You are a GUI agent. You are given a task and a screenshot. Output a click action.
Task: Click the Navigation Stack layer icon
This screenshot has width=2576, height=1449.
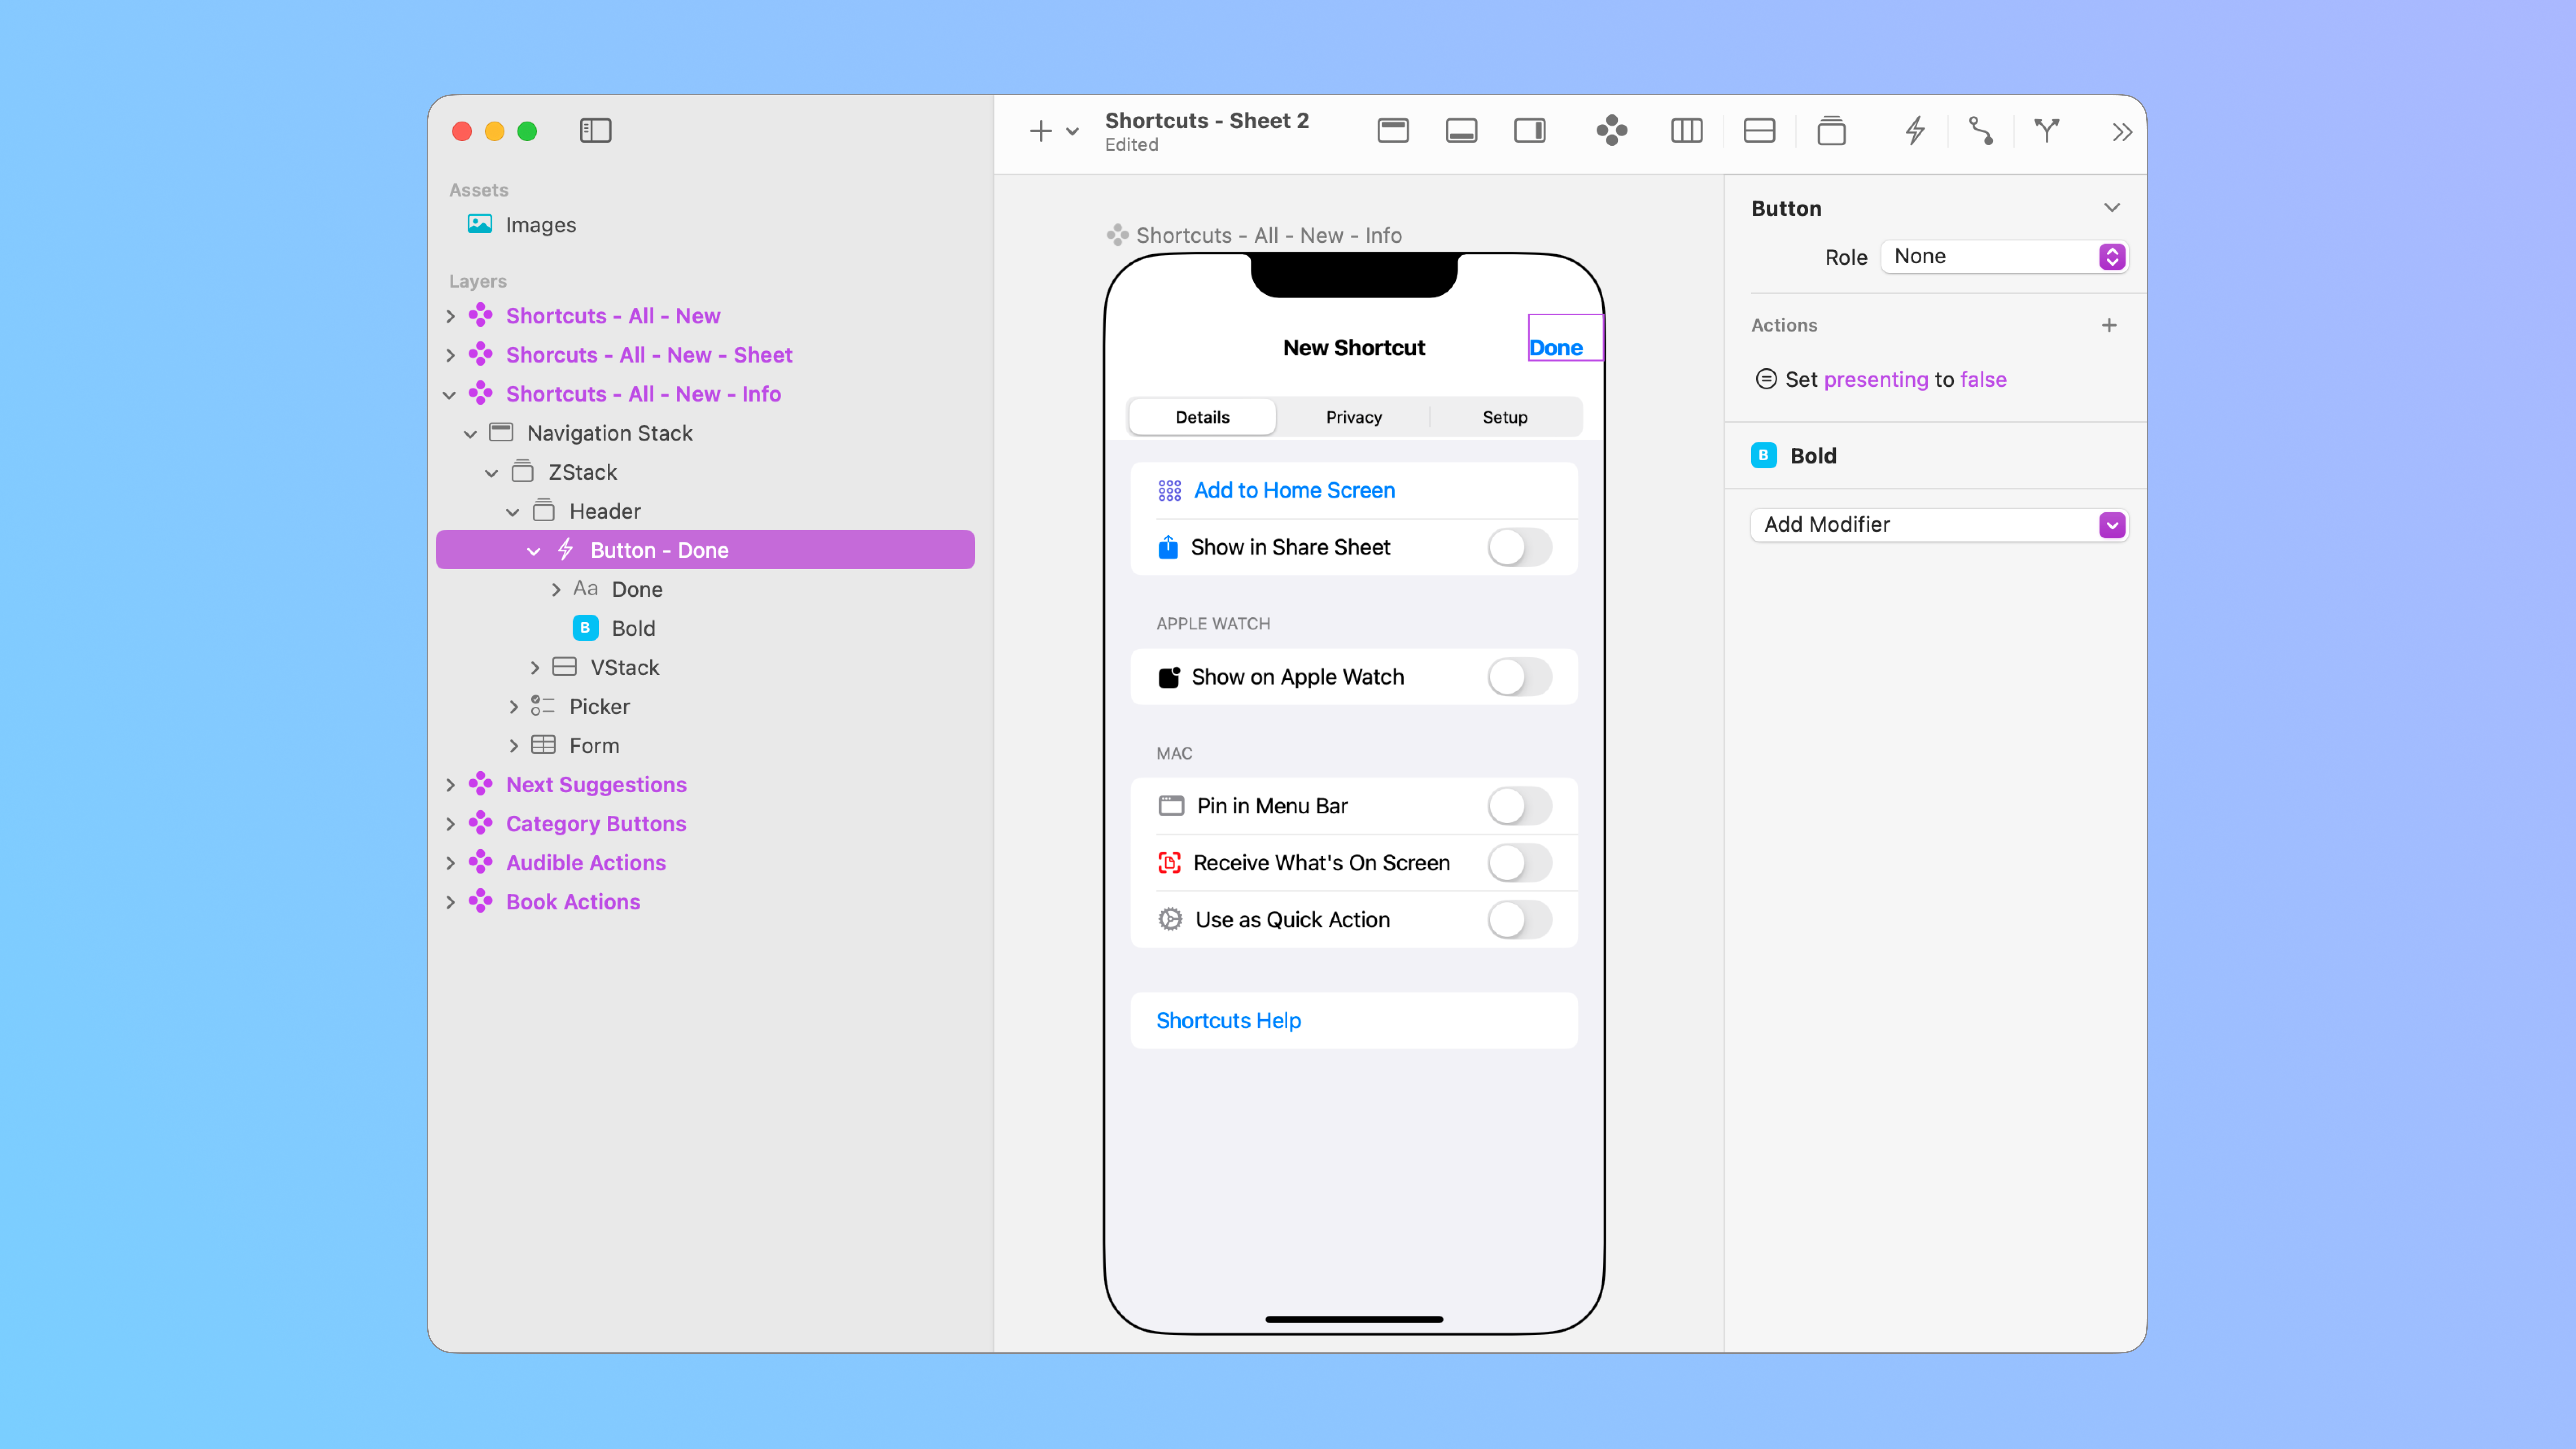point(501,433)
